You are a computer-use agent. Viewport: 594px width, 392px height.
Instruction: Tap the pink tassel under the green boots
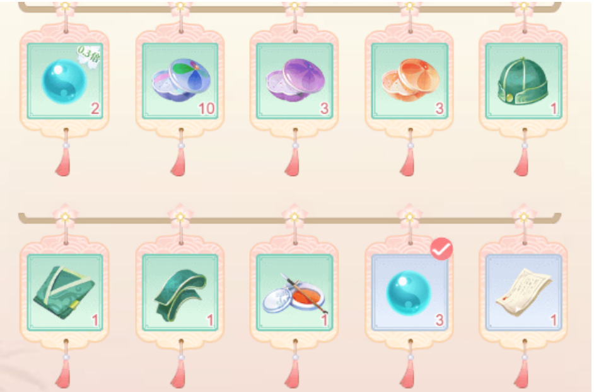[178, 374]
